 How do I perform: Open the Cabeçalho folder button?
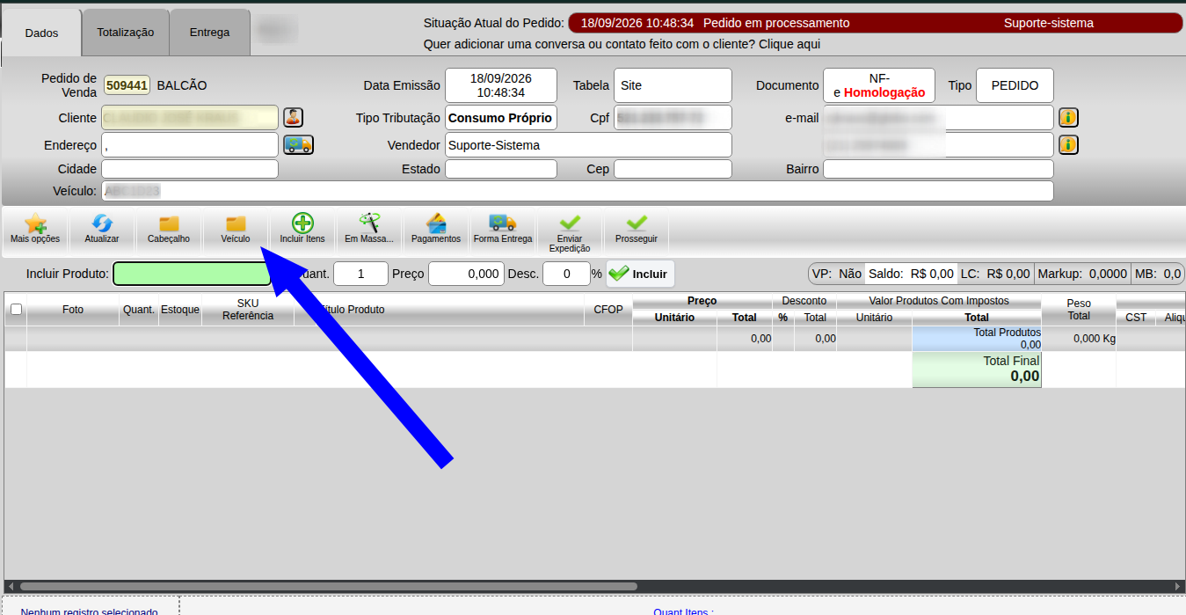169,230
